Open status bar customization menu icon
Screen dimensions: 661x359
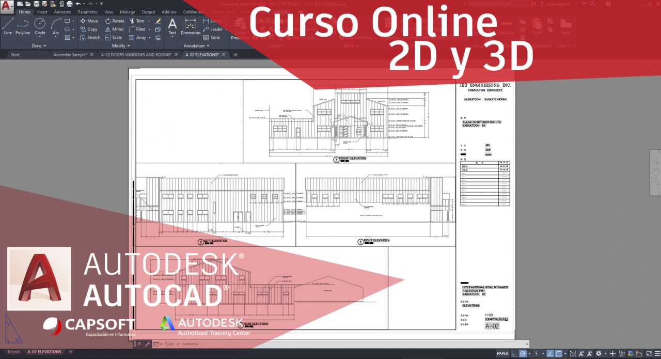pyautogui.click(x=657, y=353)
